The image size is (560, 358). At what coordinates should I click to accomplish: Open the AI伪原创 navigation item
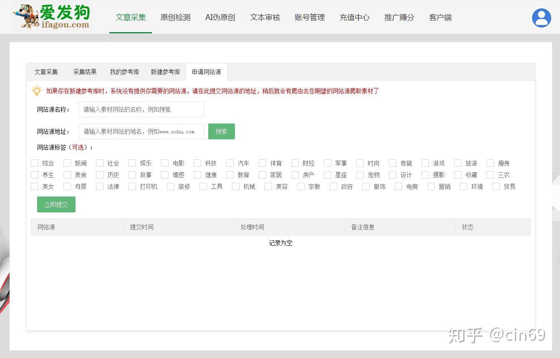(x=220, y=18)
